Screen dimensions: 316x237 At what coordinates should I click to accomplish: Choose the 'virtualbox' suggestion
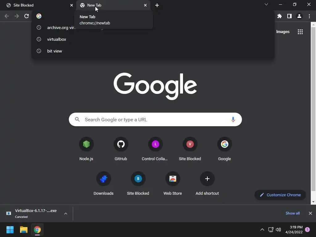pos(153,39)
